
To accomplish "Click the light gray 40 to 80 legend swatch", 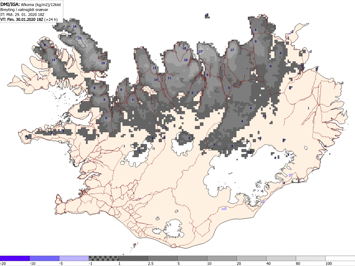I will coord(281,259).
